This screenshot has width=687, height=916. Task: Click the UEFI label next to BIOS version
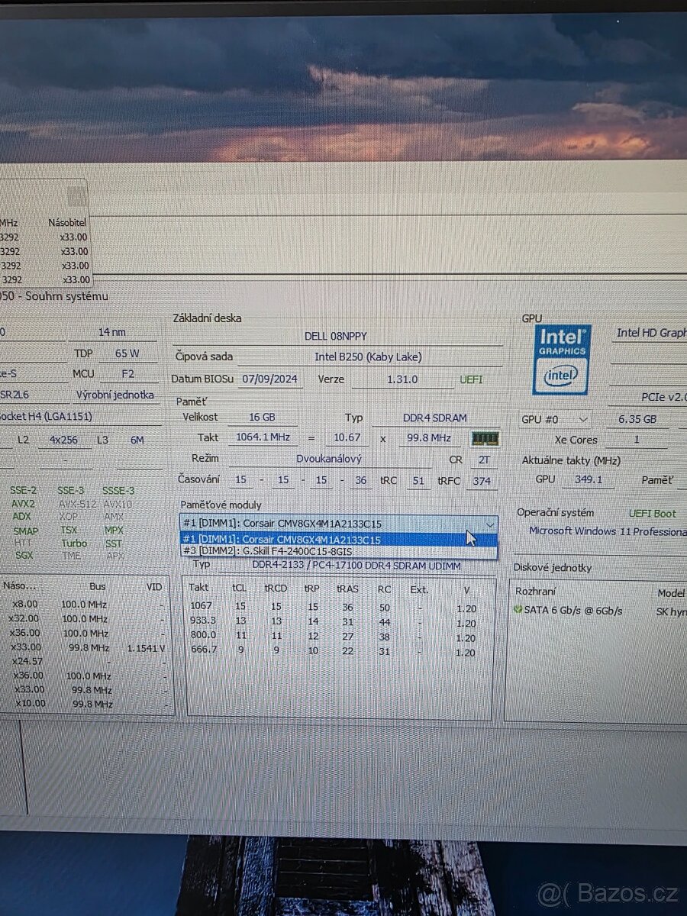(x=471, y=379)
